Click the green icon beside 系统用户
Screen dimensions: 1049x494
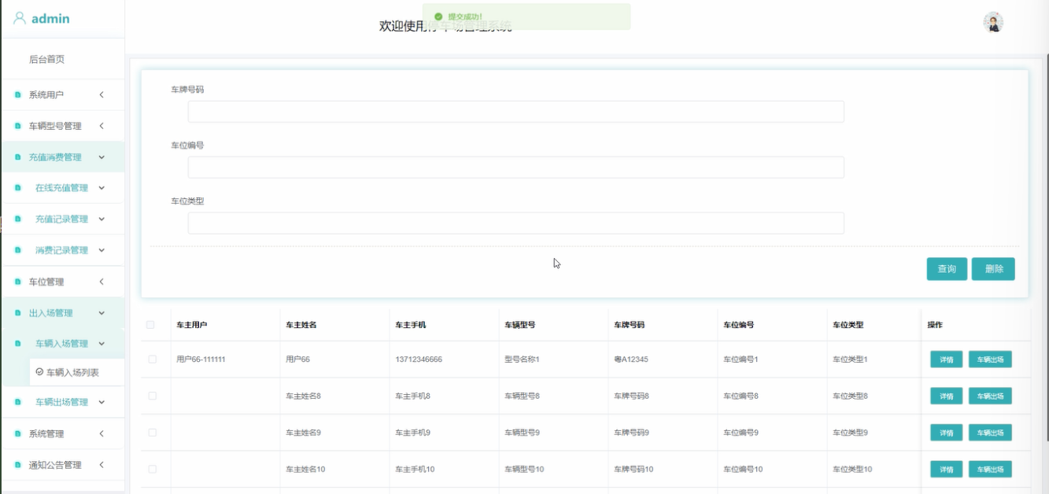click(18, 95)
